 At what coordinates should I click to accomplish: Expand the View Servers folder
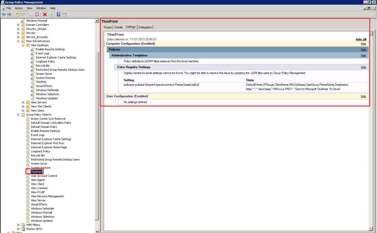coord(23,102)
